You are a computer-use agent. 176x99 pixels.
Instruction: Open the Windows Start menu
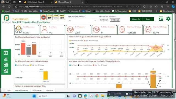click(34, 96)
